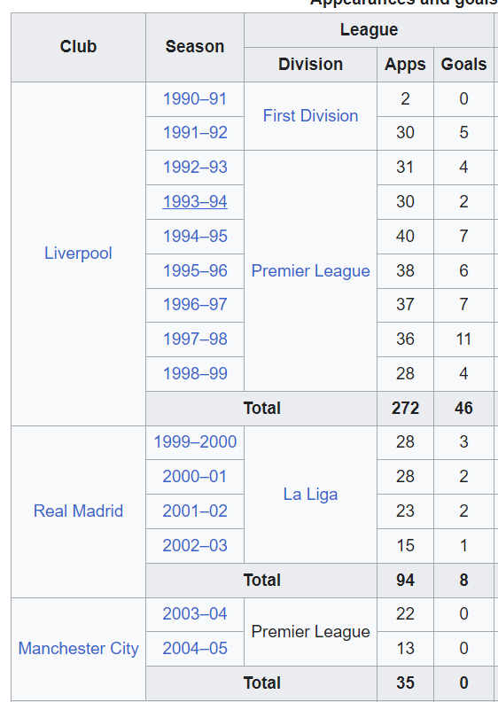Open the 1995–96 season link

195,271
